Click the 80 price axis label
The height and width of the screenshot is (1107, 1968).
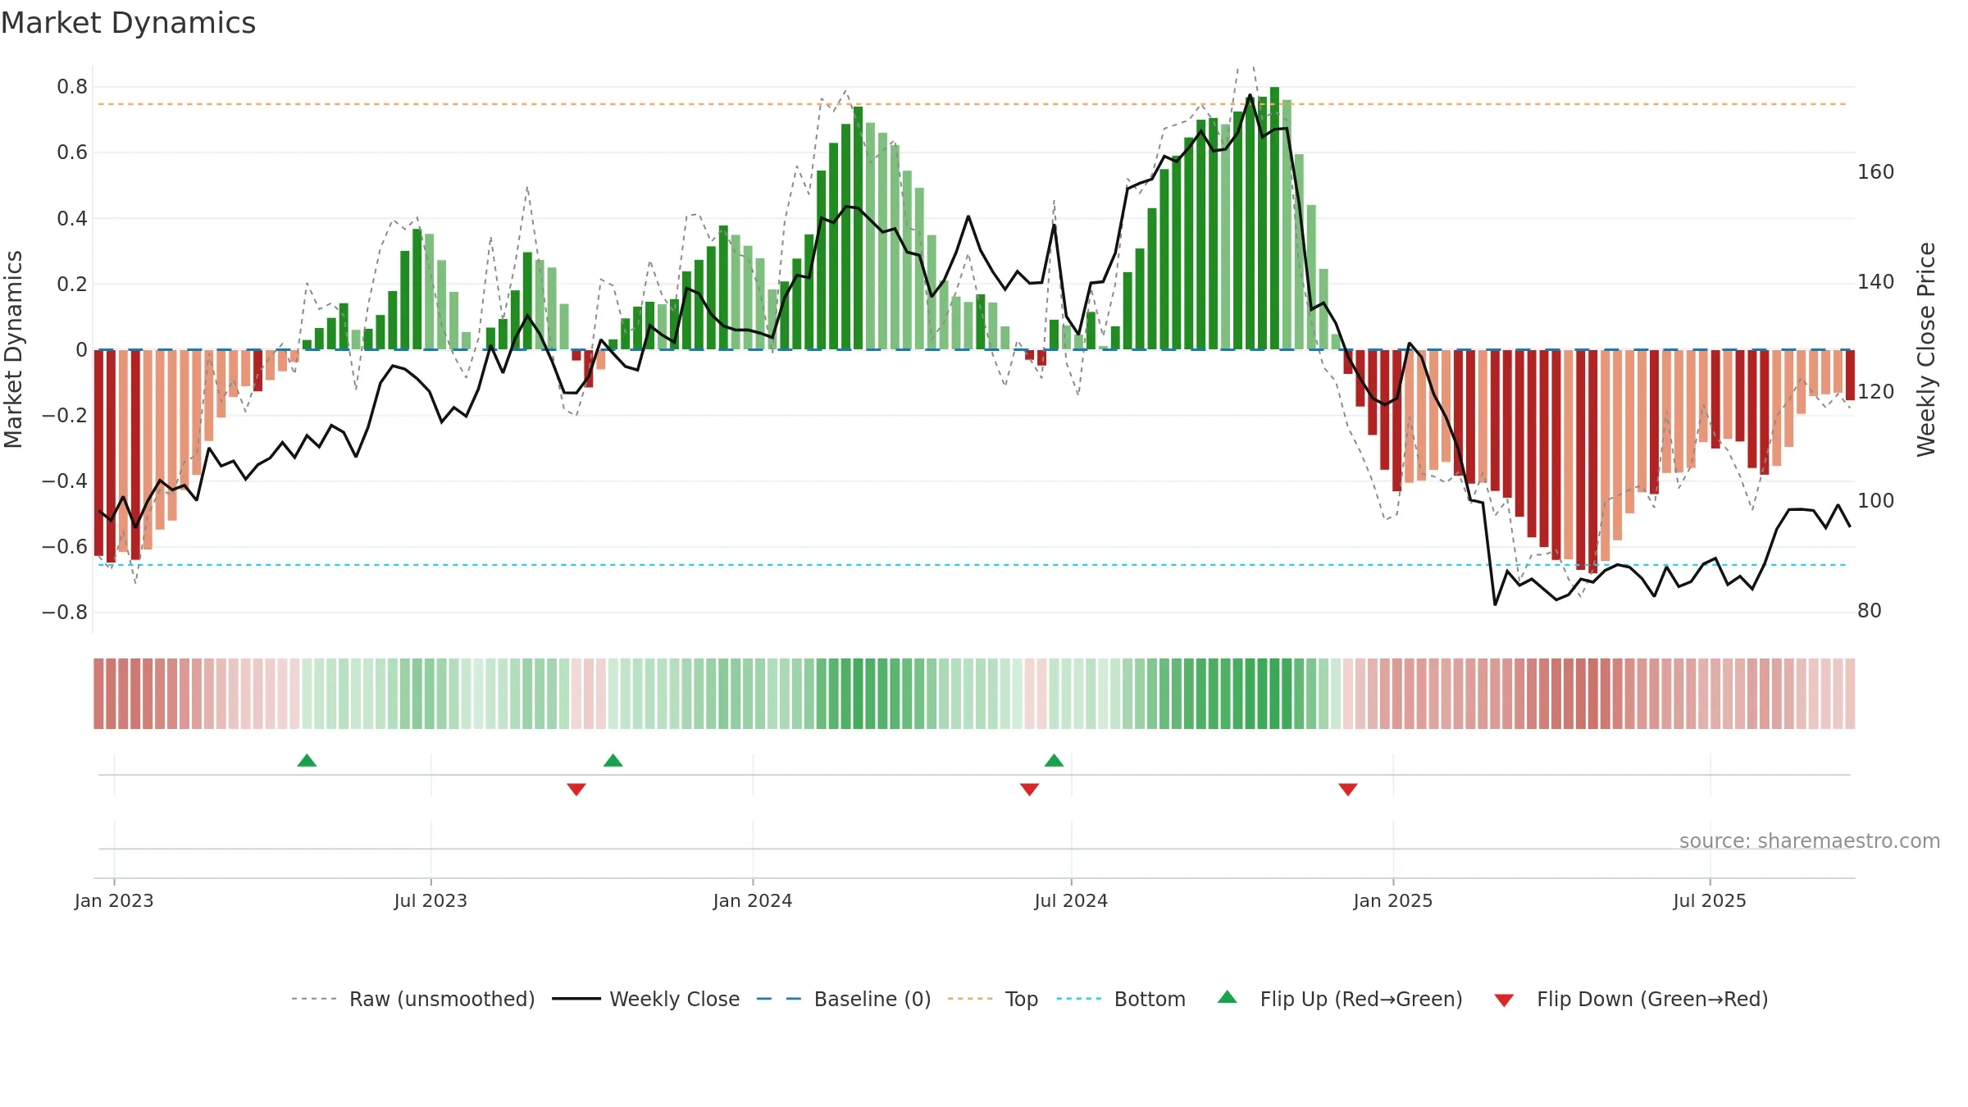click(x=1870, y=611)
